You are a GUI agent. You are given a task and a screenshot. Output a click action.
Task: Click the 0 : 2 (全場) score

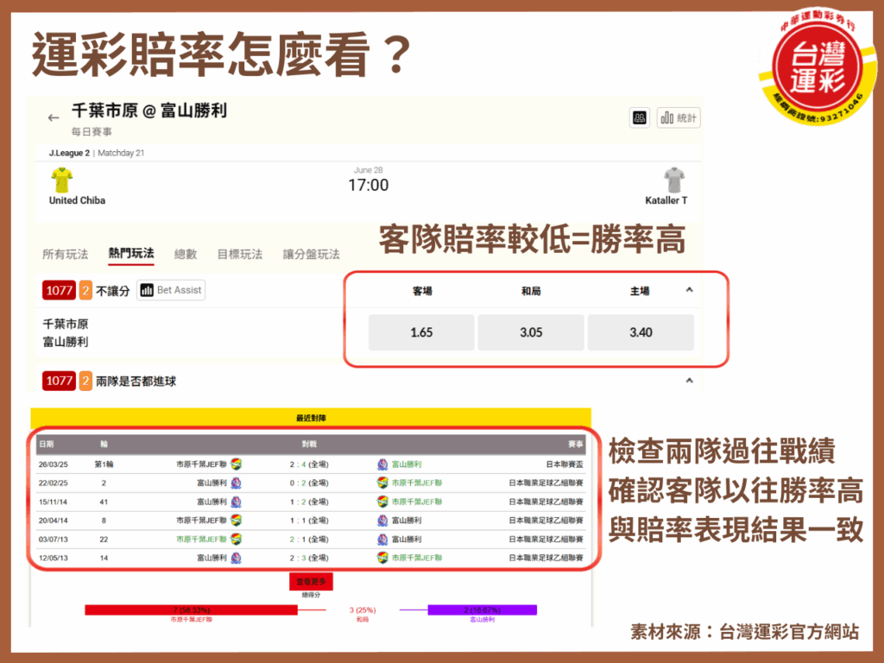point(309,483)
